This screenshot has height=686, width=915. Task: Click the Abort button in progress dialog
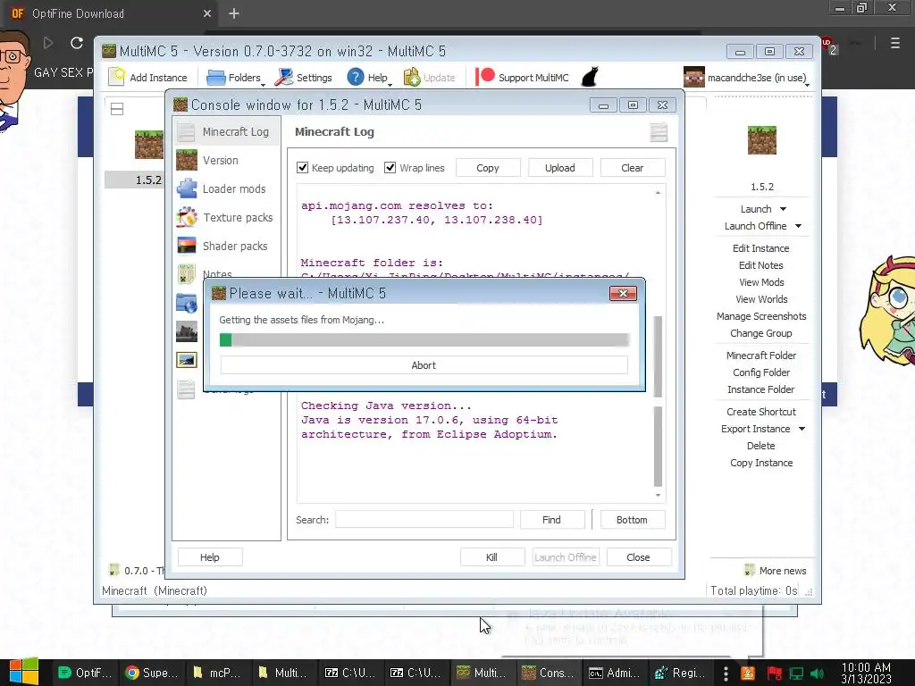(424, 365)
